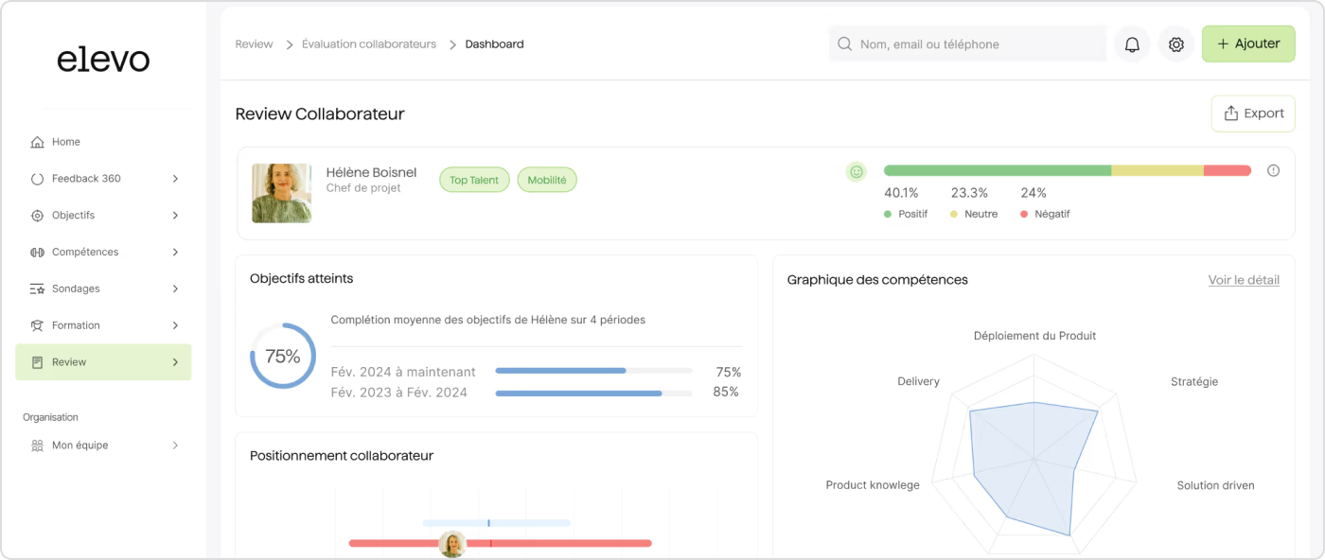Click the Sondages survey icon
Screen dimensions: 1325x560
(x=37, y=289)
